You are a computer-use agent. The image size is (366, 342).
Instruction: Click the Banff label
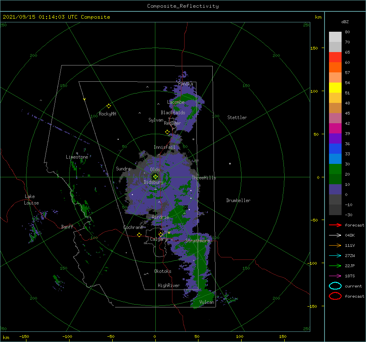(x=67, y=227)
